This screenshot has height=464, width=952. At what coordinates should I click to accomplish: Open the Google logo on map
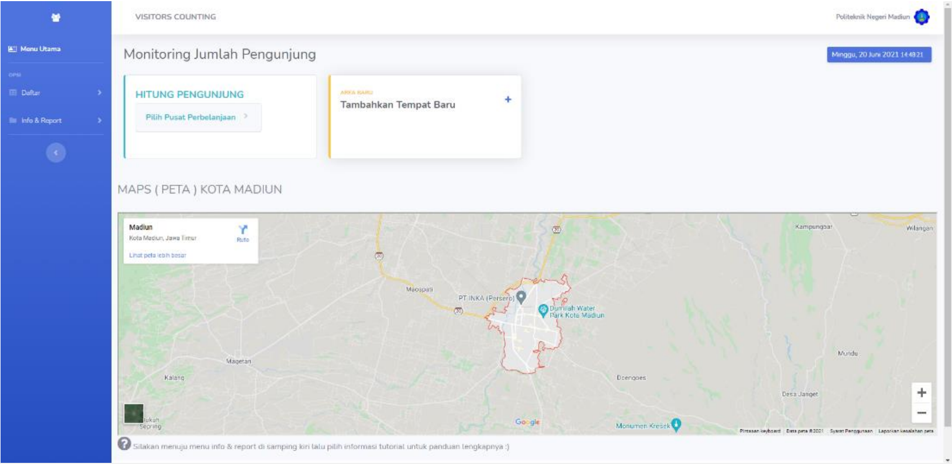tap(527, 422)
